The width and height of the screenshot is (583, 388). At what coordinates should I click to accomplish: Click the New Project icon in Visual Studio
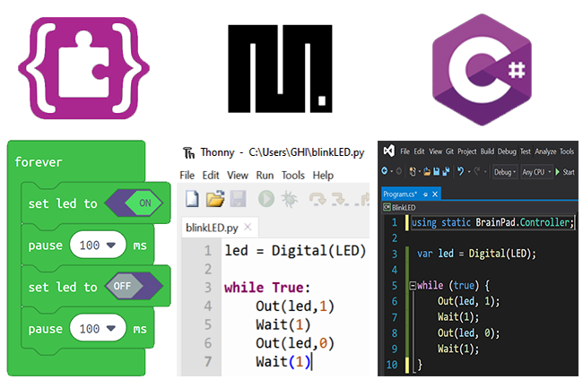(413, 171)
